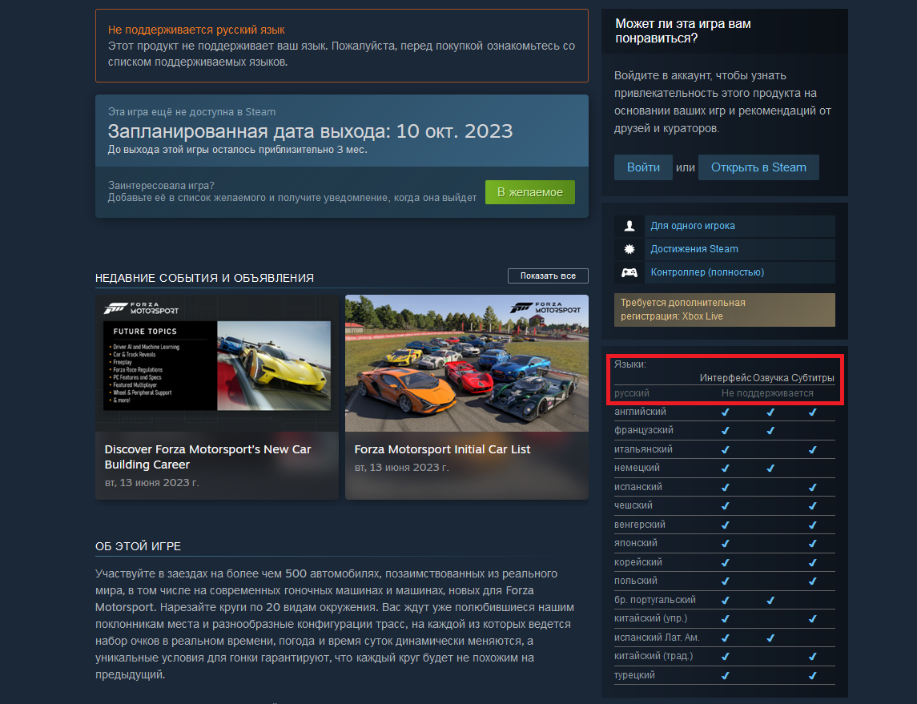The image size is (917, 704).
Task: Click the японский interface checkmark
Action: (x=725, y=544)
